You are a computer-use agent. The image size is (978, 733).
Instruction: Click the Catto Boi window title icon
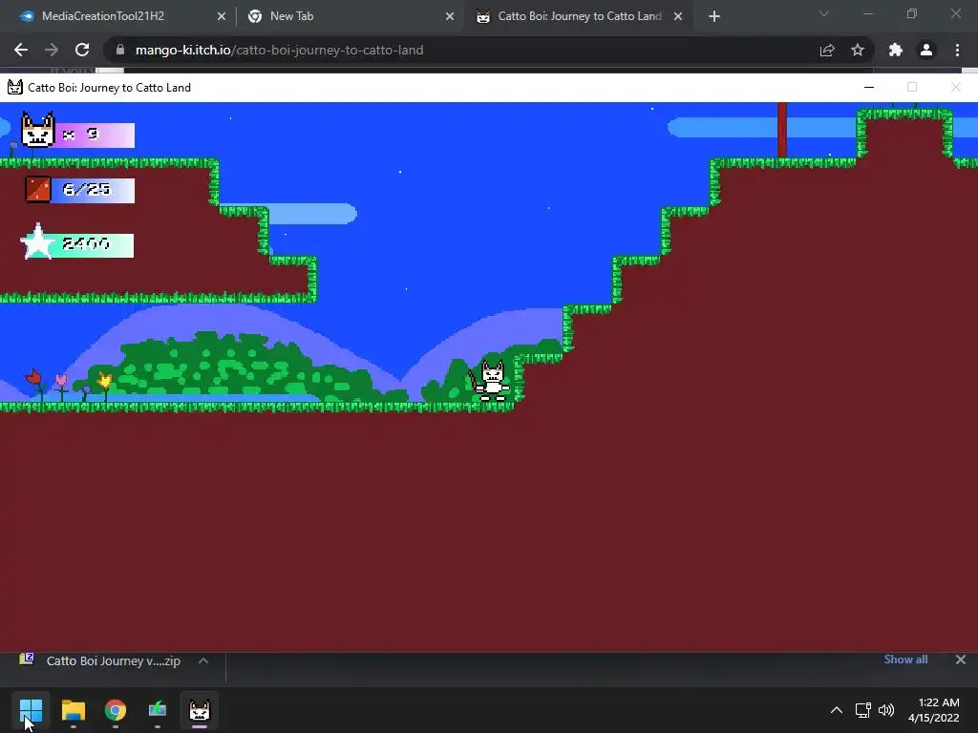coord(15,87)
